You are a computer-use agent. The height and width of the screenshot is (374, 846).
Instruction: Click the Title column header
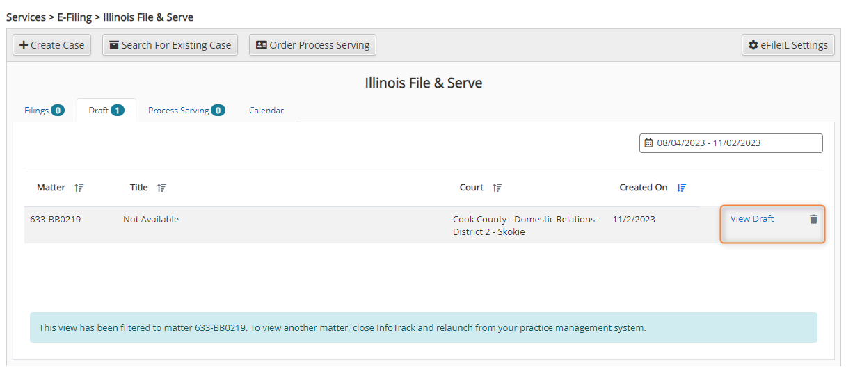[x=139, y=188]
